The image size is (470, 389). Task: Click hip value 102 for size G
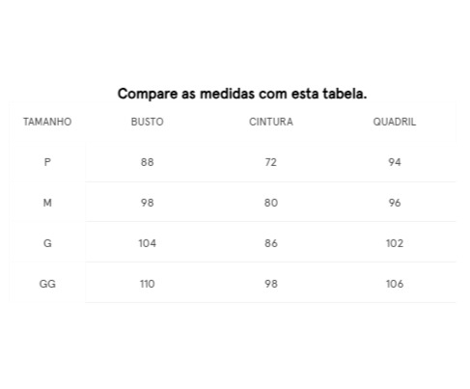395,243
